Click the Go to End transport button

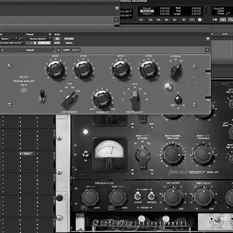pyautogui.click(x=175, y=20)
